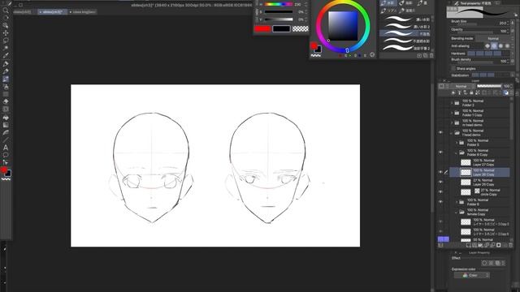Hide the selected Layer 26 Copy
The width and height of the screenshot is (520, 292).
point(440,172)
